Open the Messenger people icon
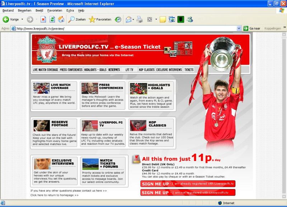The width and height of the screenshot is (287, 207). [190, 19]
